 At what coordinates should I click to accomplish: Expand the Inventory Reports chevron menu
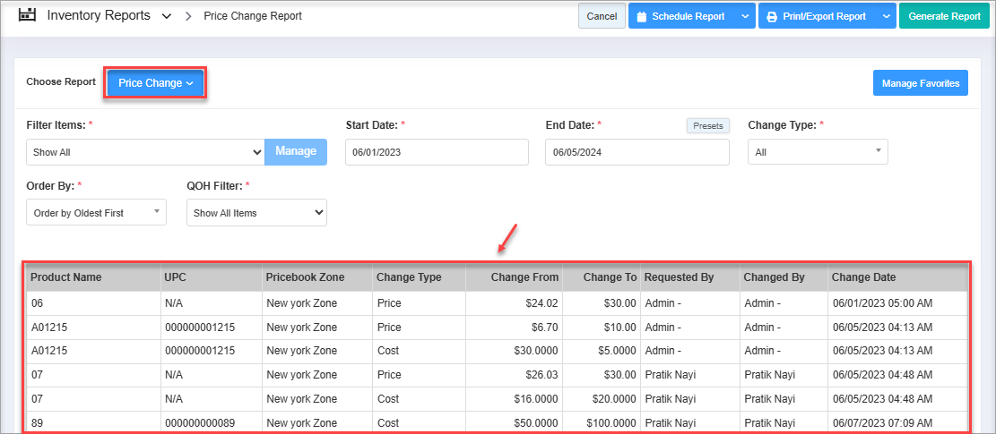point(167,16)
